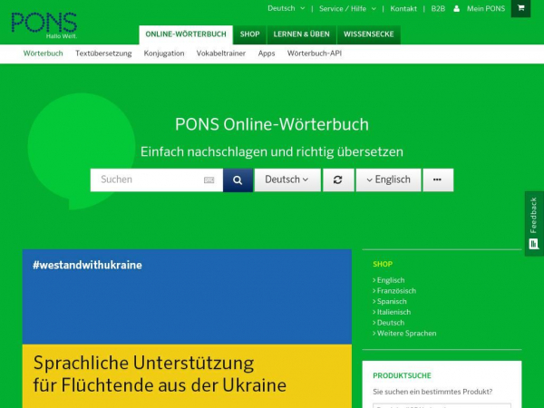Image resolution: width=544 pixels, height=408 pixels.
Task: Open more options with the three-dots button
Action: [x=438, y=180]
